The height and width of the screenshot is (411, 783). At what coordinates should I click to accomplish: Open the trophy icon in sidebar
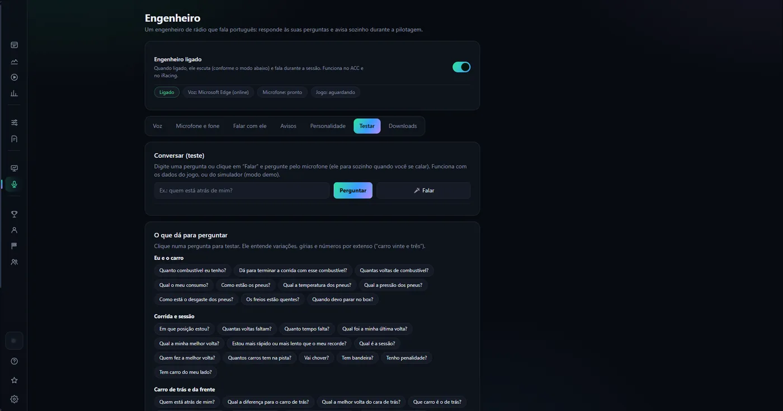(14, 214)
